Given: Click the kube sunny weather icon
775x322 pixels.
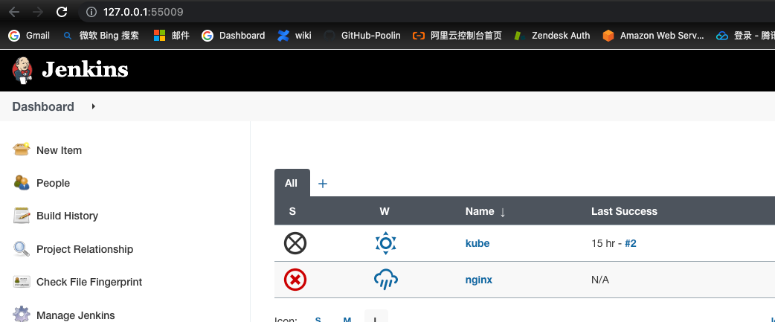Looking at the screenshot, I should [385, 243].
